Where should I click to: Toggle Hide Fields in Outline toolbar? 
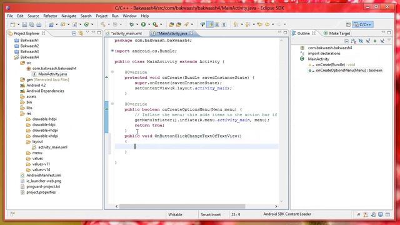point(361,41)
